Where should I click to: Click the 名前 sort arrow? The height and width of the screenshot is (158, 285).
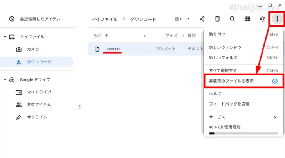point(106,36)
